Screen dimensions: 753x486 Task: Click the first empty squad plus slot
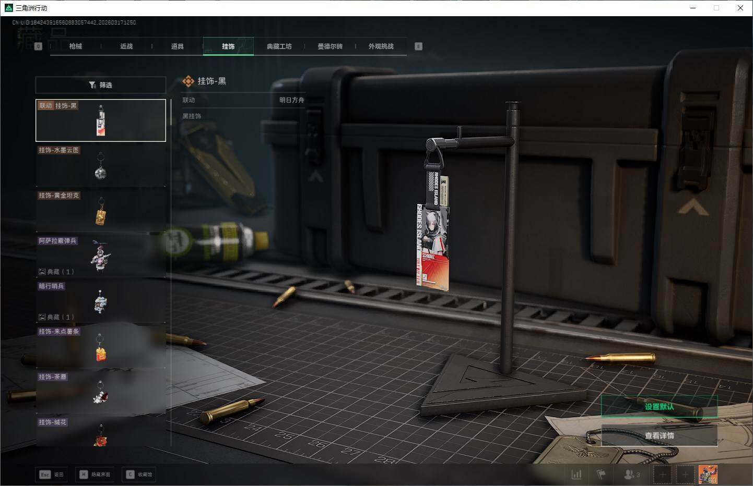pyautogui.click(x=663, y=475)
